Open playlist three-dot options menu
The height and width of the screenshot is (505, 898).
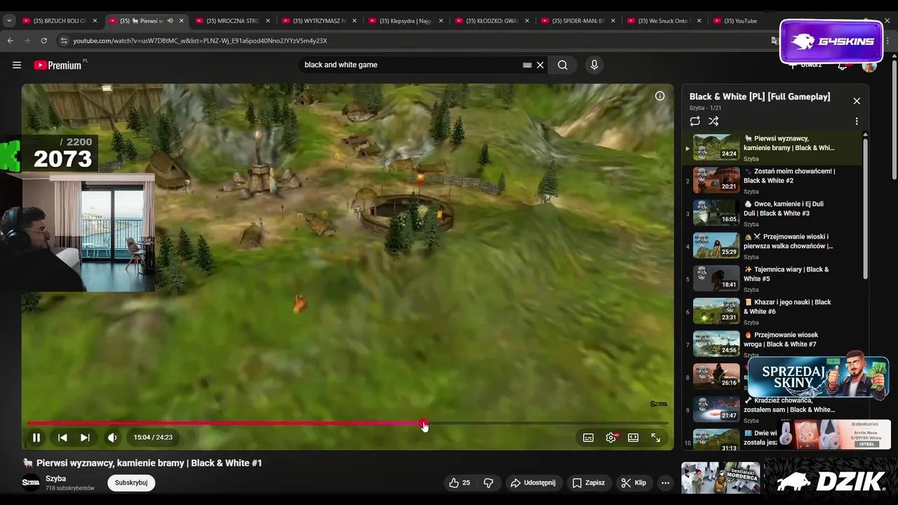857,121
